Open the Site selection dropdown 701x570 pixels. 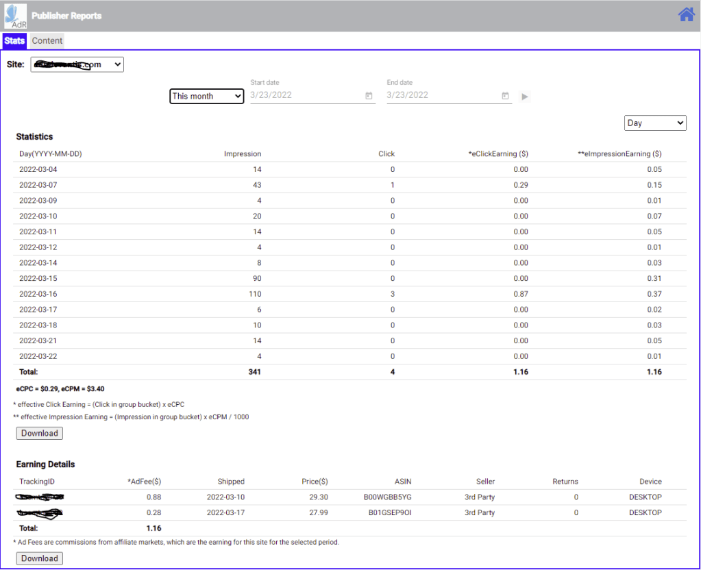pyautogui.click(x=77, y=64)
